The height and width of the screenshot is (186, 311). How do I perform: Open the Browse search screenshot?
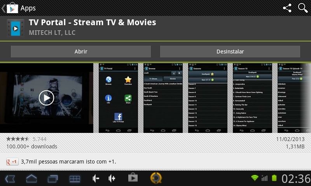tap(163, 98)
